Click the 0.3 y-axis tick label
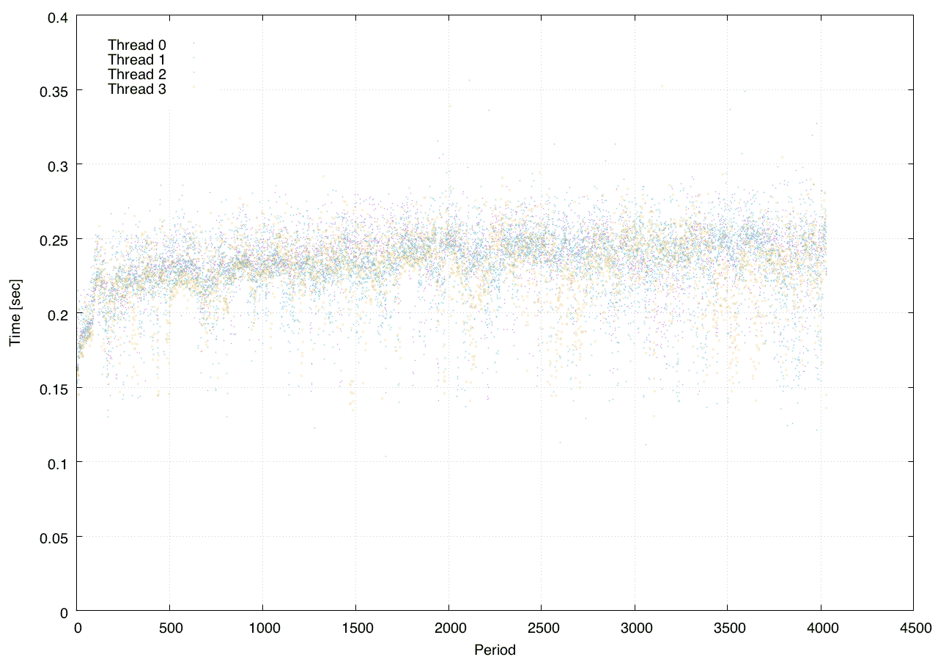The image size is (938, 657). point(59,166)
